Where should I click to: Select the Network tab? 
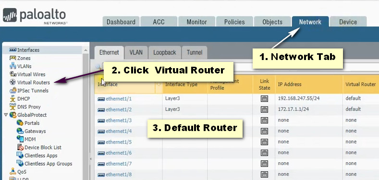[310, 22]
